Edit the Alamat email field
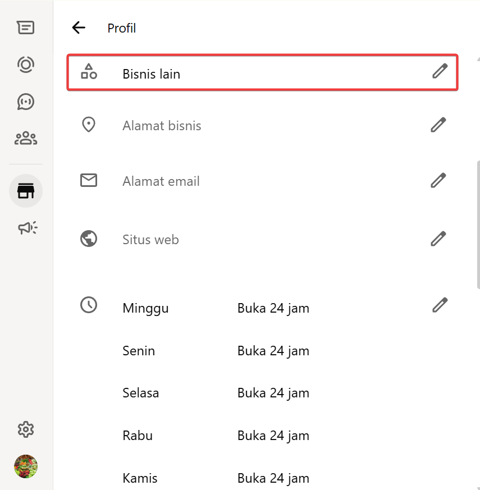 (438, 180)
